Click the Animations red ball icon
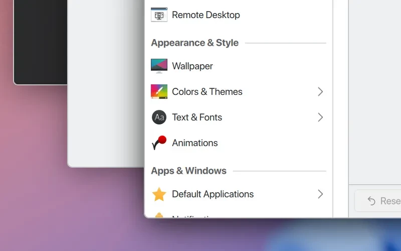This screenshot has height=251, width=401. pyautogui.click(x=159, y=143)
